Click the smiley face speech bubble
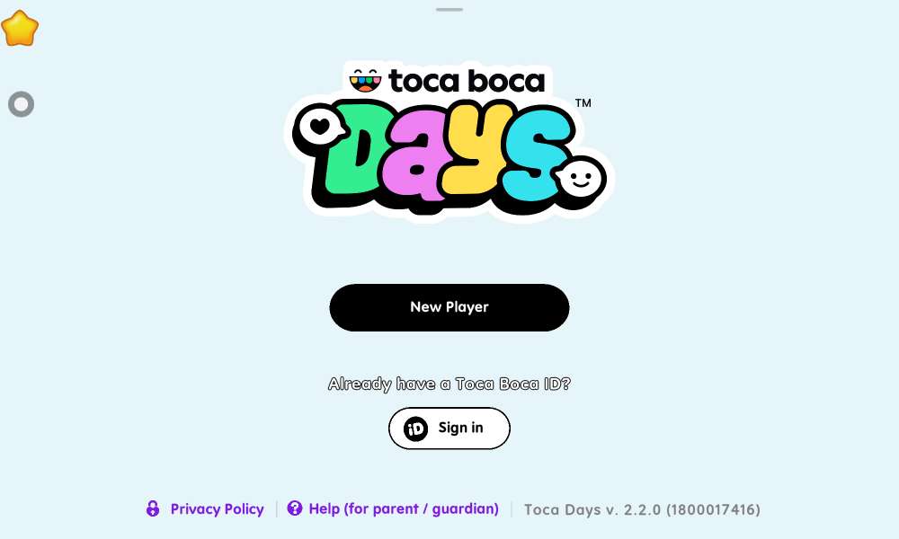 point(580,178)
